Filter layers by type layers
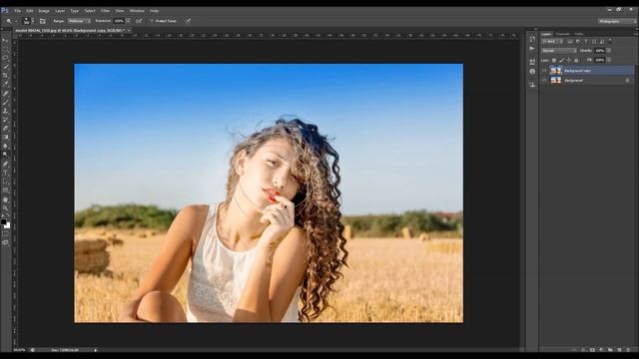The width and height of the screenshot is (639, 359). tap(586, 42)
